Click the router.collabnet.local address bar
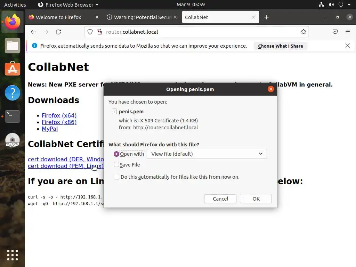The image size is (356, 267). pyautogui.click(x=197, y=32)
